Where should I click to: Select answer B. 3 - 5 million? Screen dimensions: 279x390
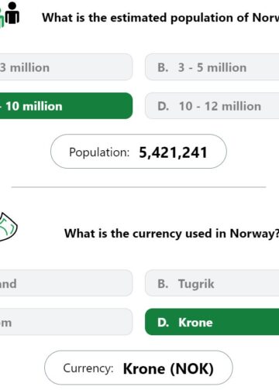212,67
